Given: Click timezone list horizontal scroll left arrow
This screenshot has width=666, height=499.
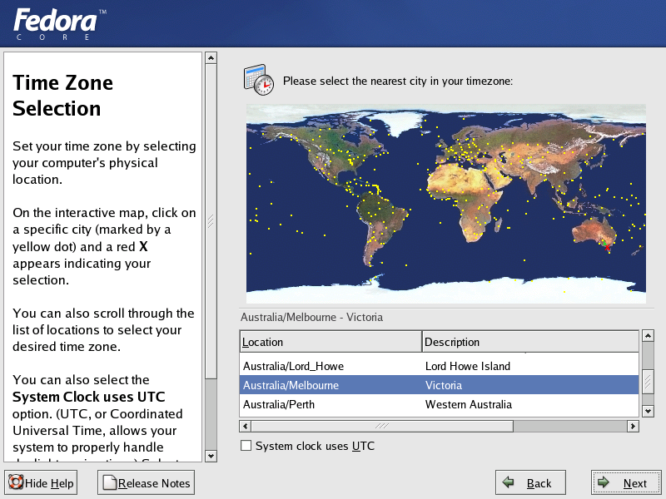Looking at the screenshot, I should [x=245, y=426].
